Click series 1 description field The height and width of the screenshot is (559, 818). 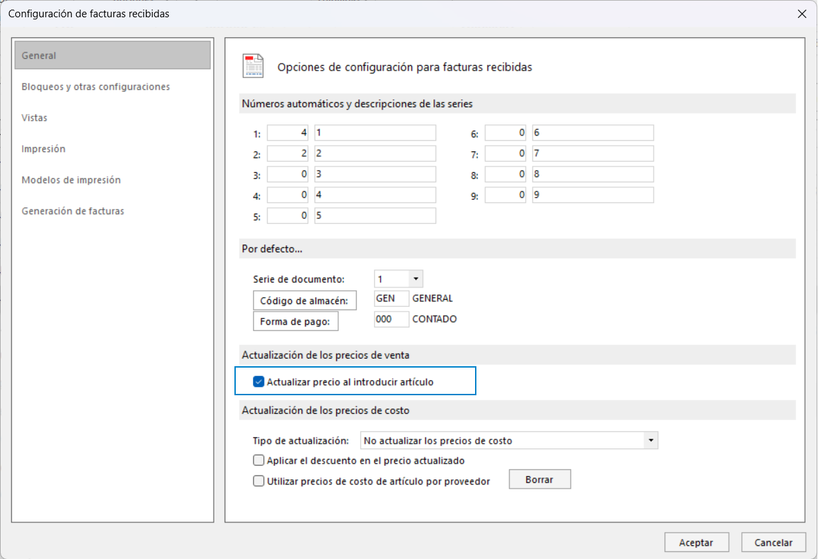click(x=375, y=133)
